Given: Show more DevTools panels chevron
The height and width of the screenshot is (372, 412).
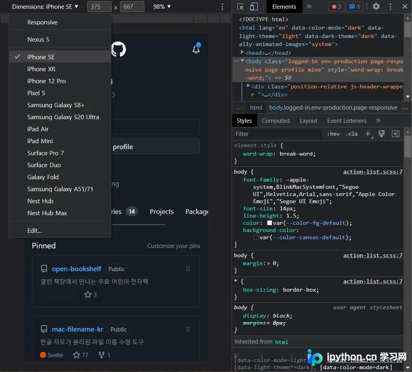Looking at the screenshot, I should 309,6.
